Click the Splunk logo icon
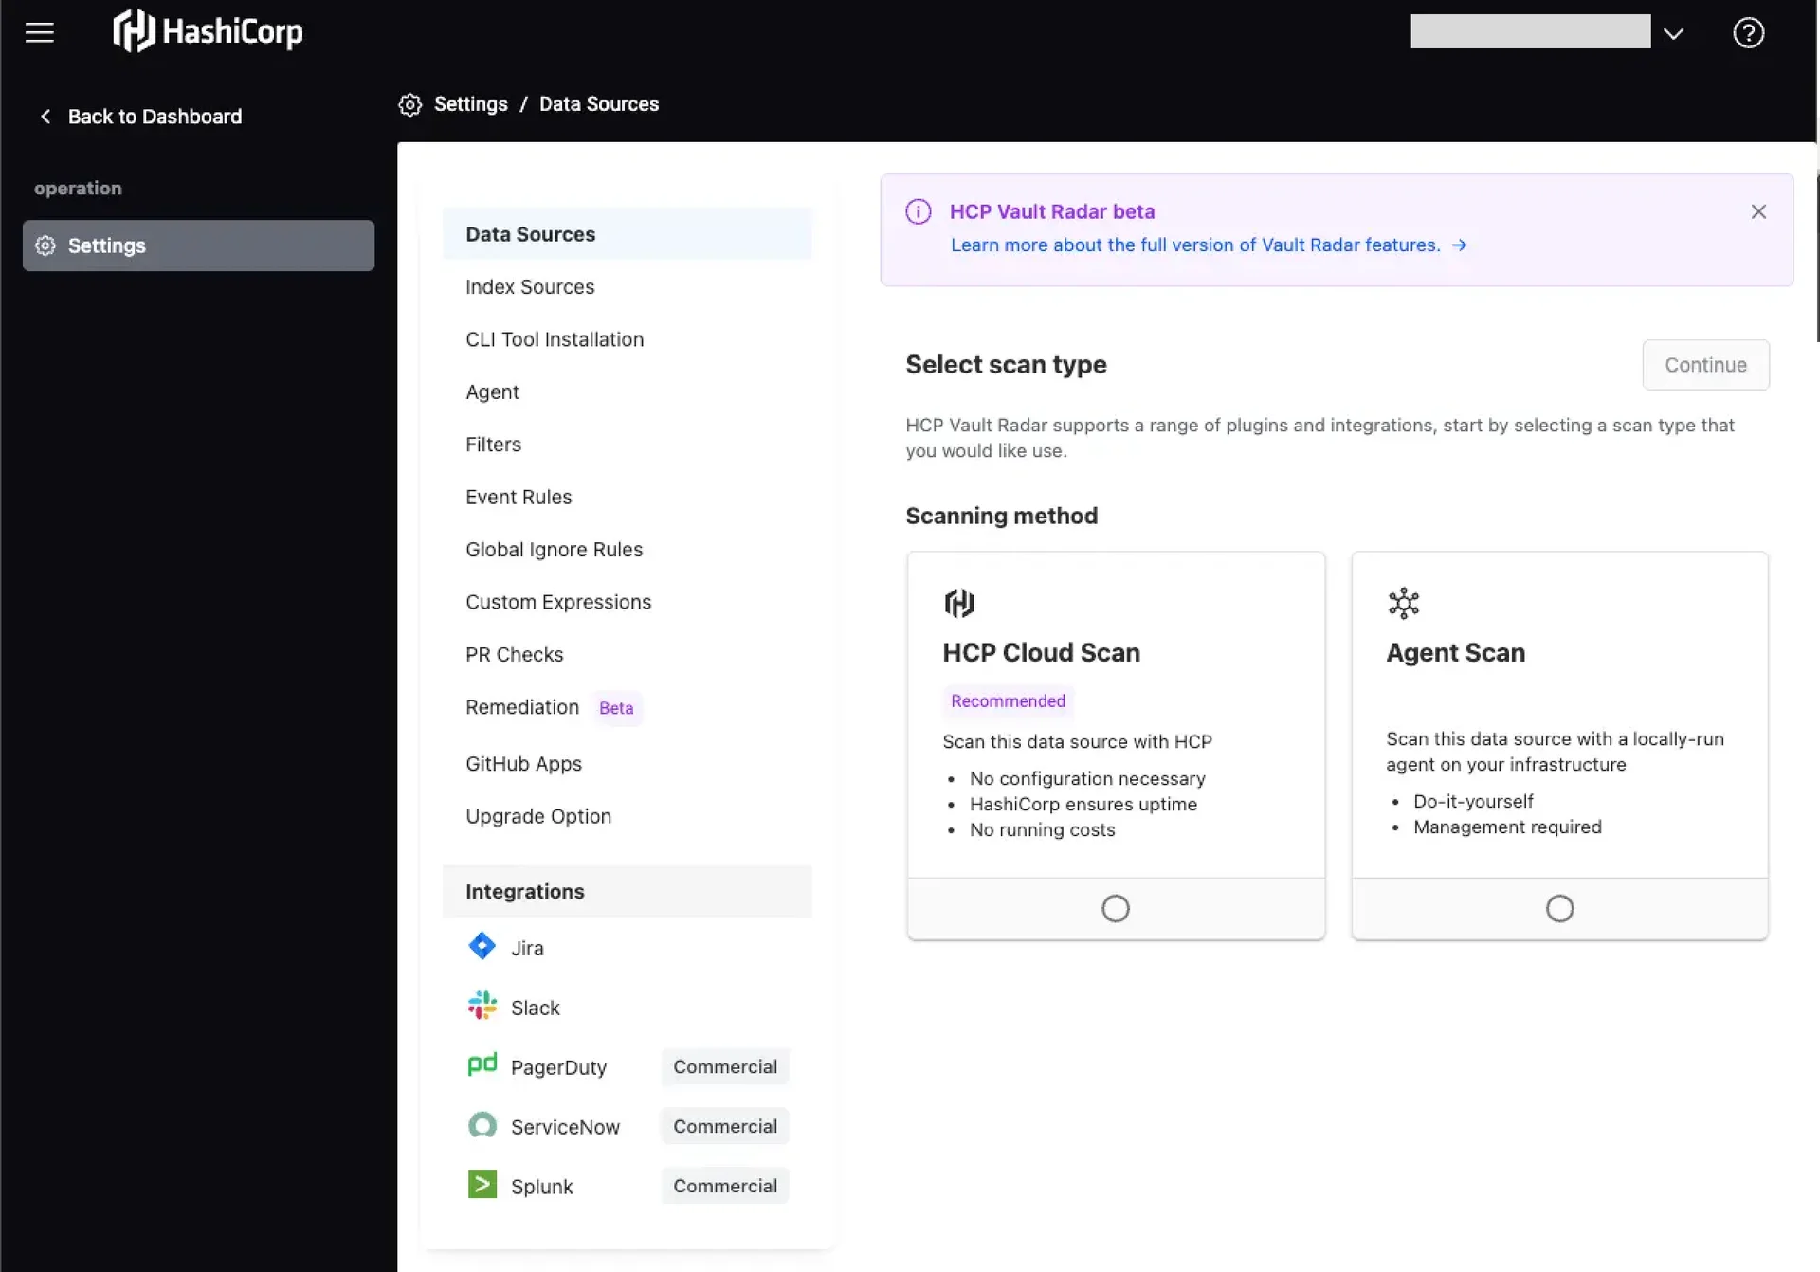 click(482, 1185)
